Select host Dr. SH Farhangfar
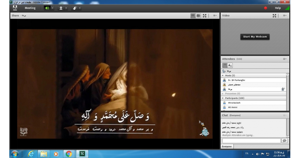Viewport: 300px width, 158px height. (x=254, y=80)
